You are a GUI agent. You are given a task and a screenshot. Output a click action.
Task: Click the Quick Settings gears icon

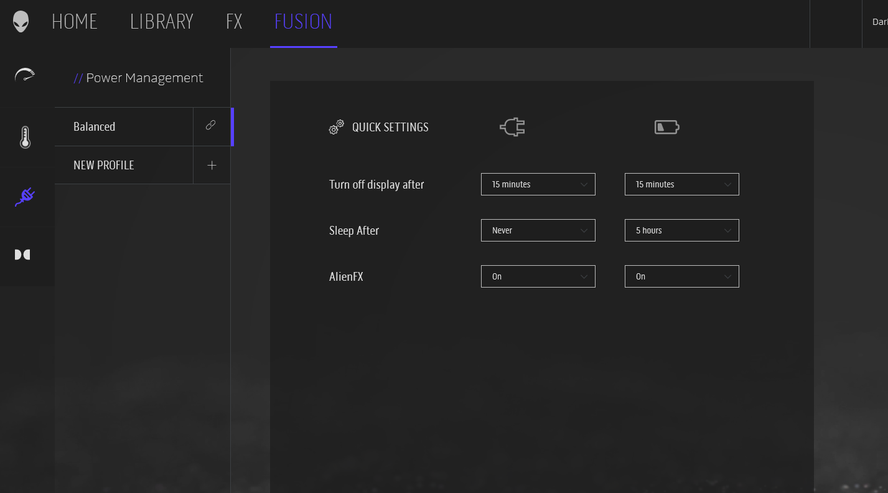coord(336,127)
